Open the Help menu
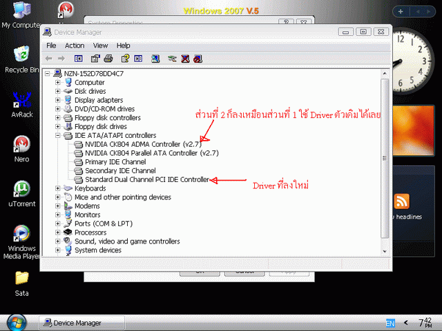 pos(123,46)
